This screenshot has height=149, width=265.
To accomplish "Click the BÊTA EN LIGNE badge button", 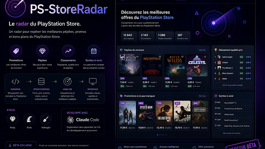I will [x=21, y=145].
